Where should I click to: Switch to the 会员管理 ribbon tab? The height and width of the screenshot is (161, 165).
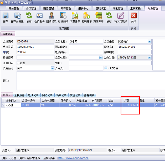click(30, 9)
